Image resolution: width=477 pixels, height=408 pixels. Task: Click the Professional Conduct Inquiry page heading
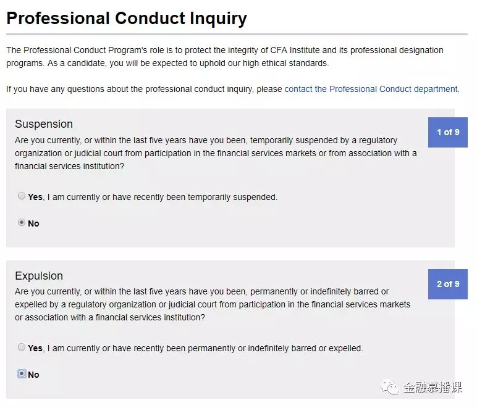point(127,18)
